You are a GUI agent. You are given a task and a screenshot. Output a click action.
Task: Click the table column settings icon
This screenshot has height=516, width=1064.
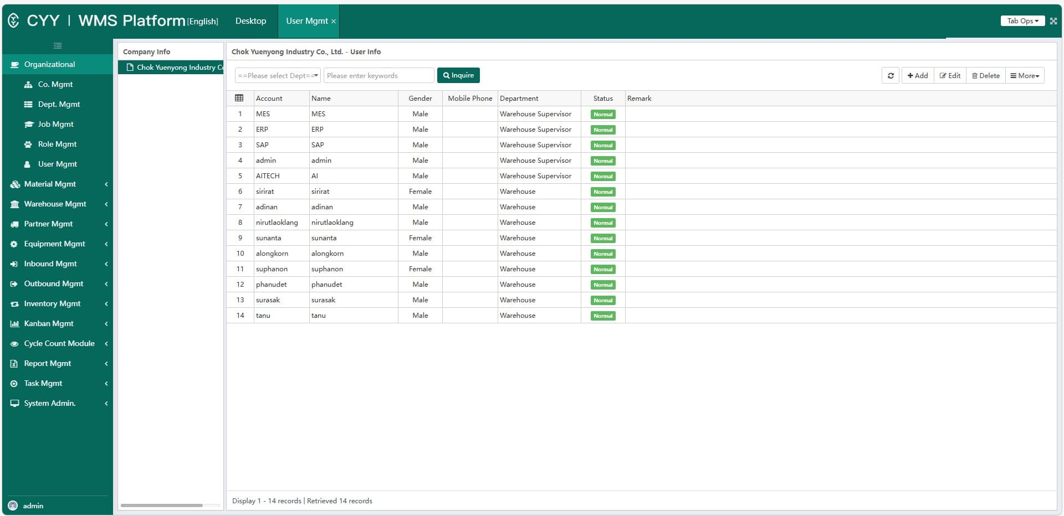(239, 98)
